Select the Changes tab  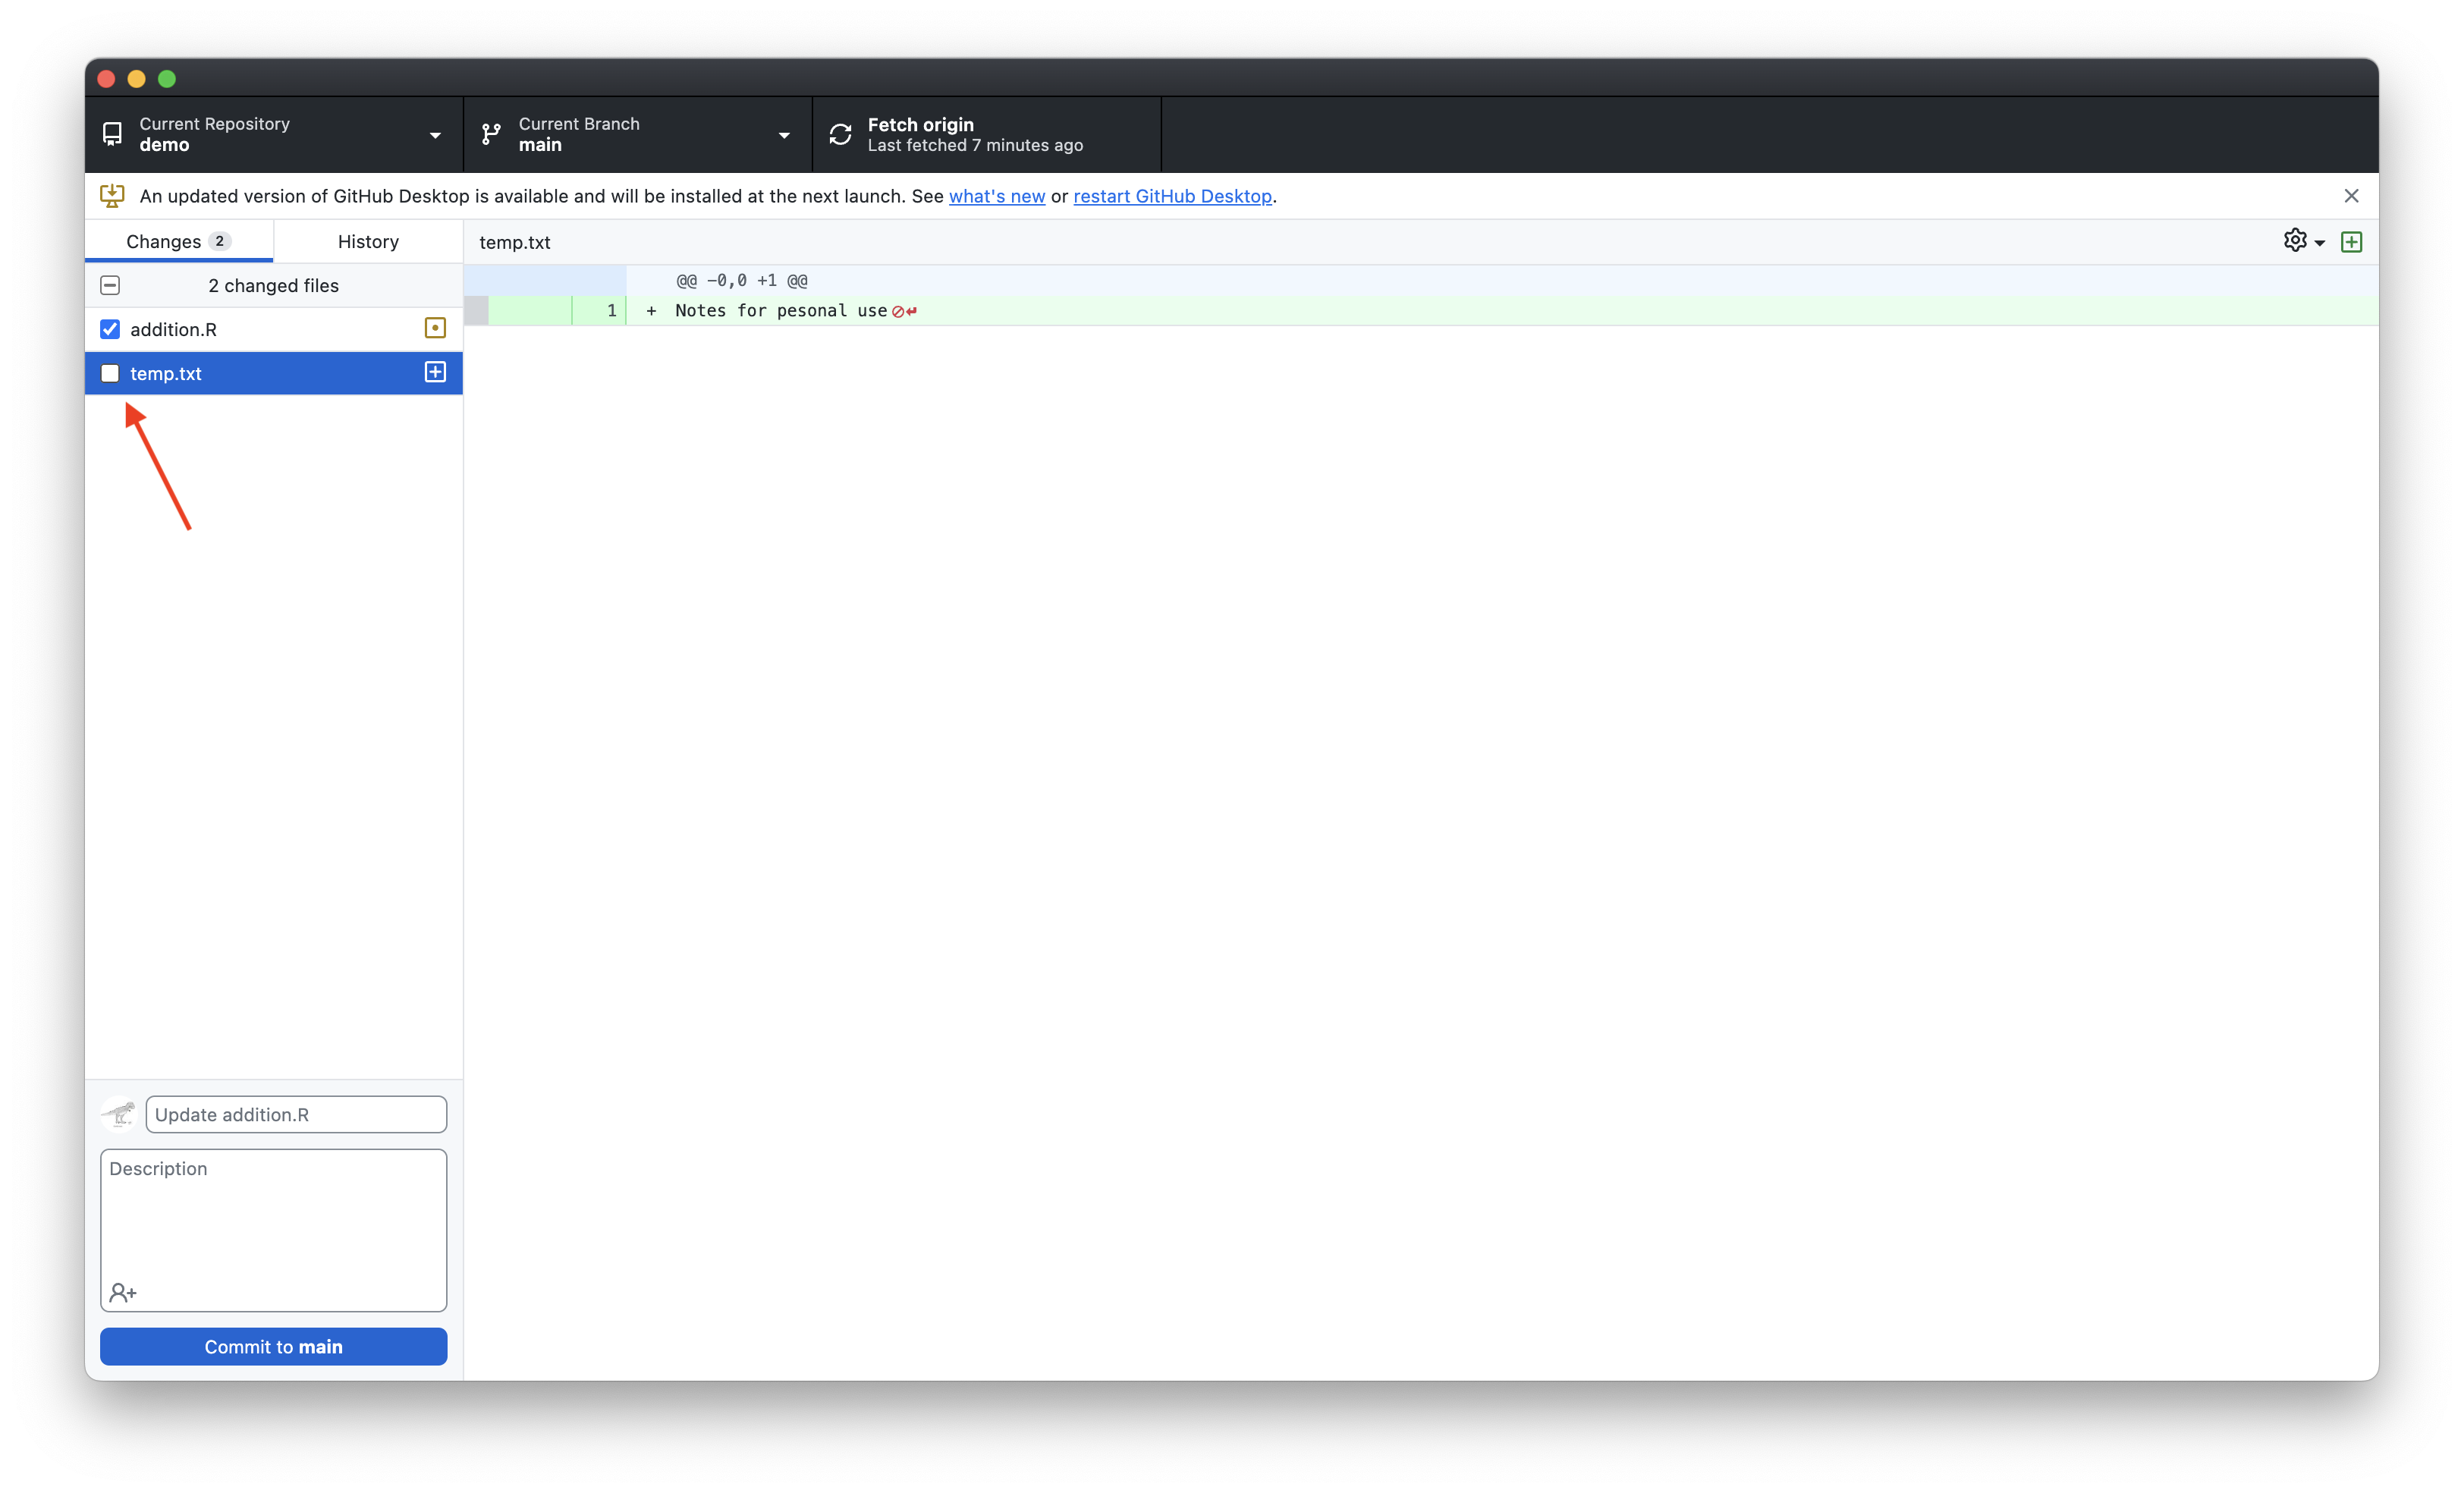coord(178,241)
